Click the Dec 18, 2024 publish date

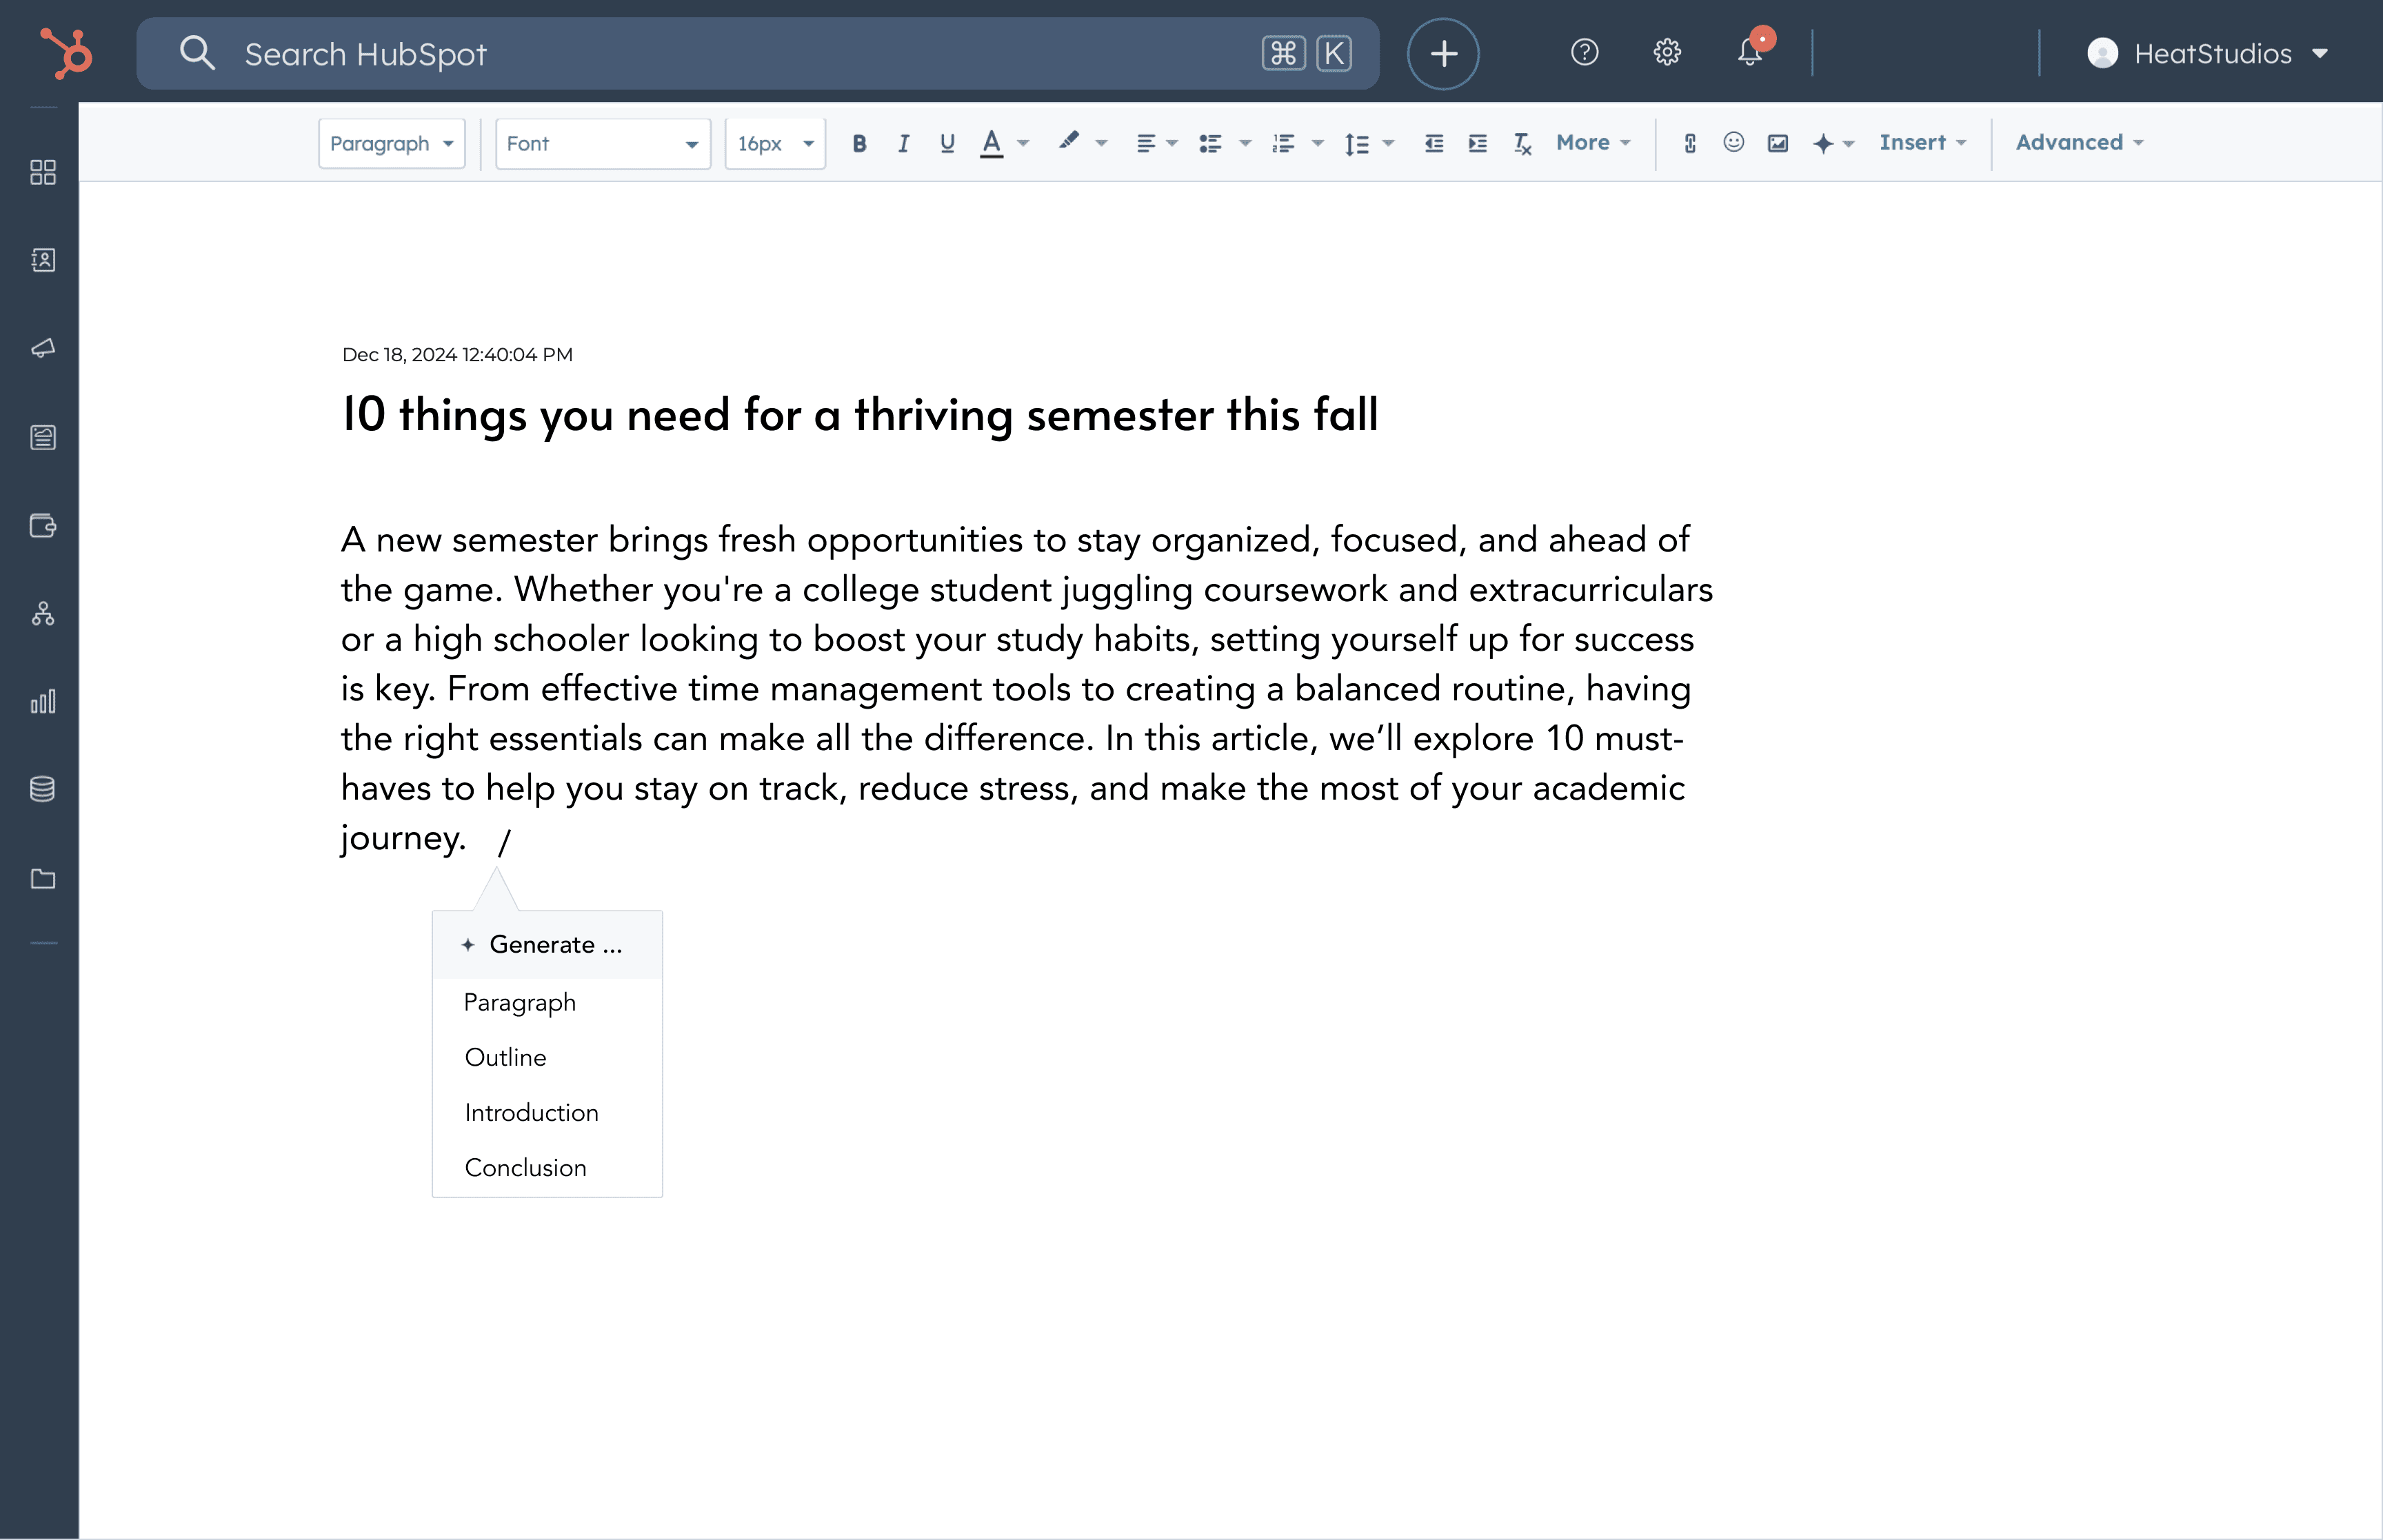457,354
